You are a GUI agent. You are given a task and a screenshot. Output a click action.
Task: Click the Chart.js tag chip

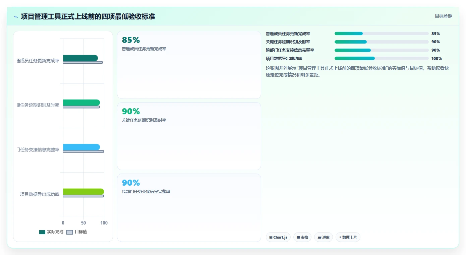point(278,237)
